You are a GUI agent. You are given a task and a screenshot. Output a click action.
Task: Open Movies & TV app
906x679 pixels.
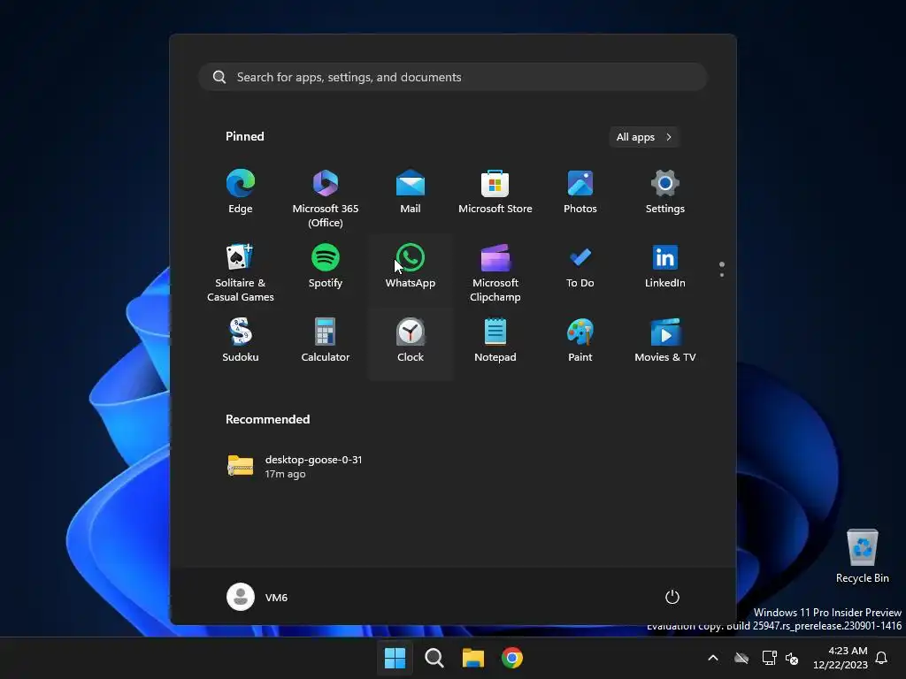click(665, 340)
